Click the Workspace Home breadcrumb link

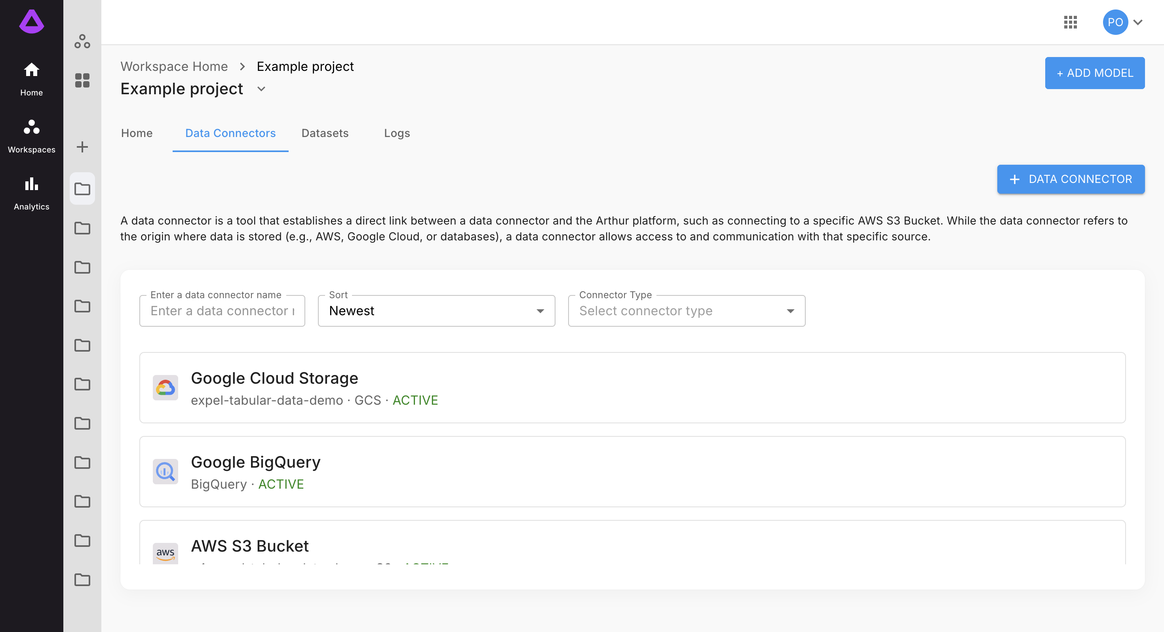coord(174,67)
